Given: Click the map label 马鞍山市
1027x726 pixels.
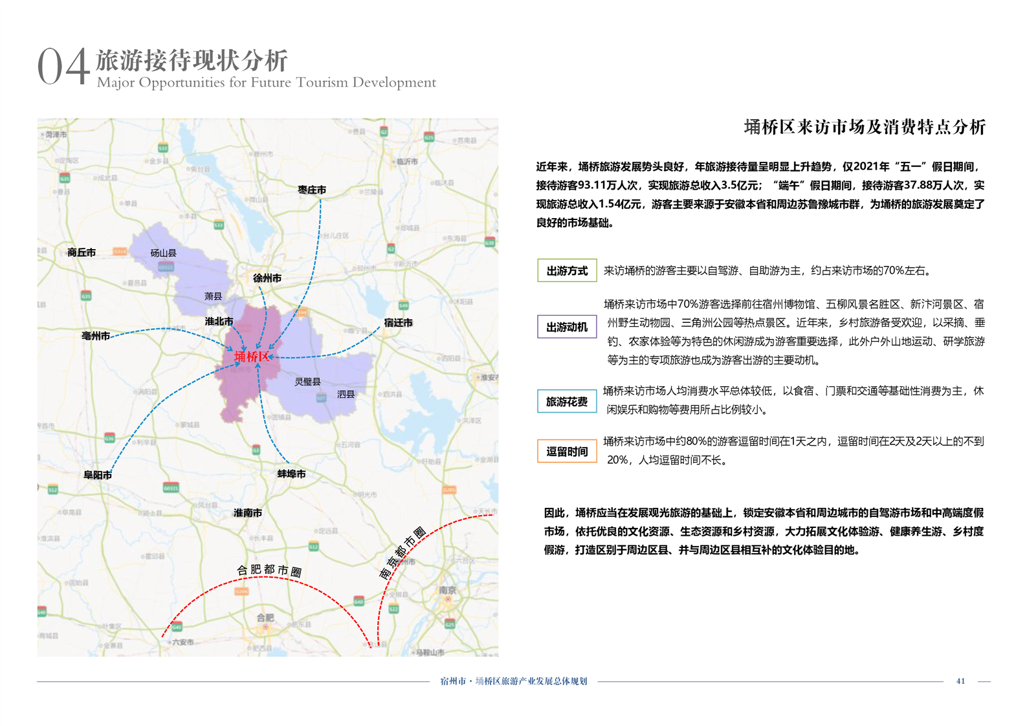Looking at the screenshot, I should 430,652.
